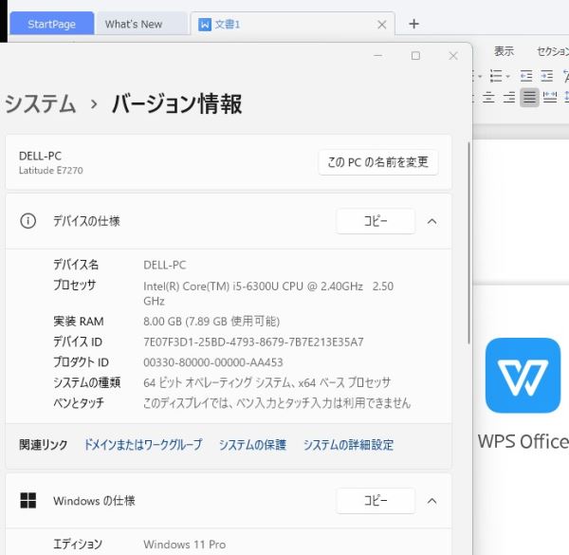Click the バージョン情報 page heading
The height and width of the screenshot is (555, 569).
(176, 103)
